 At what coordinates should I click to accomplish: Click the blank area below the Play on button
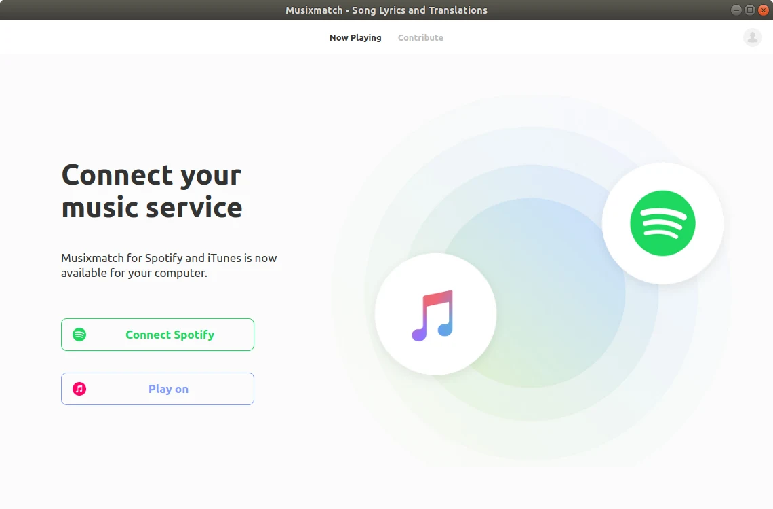point(158,454)
